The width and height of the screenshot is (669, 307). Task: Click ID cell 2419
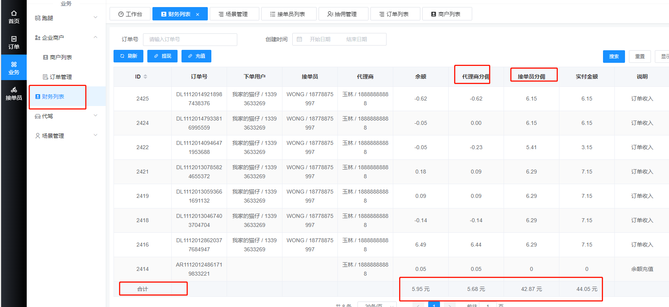[x=143, y=196]
